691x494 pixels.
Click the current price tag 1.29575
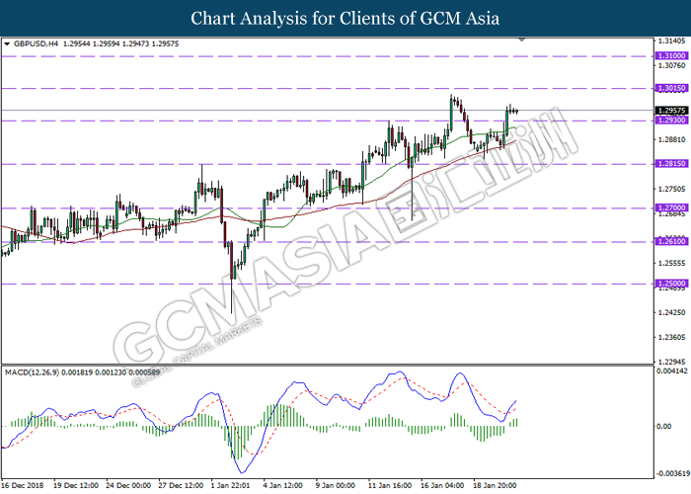(671, 111)
